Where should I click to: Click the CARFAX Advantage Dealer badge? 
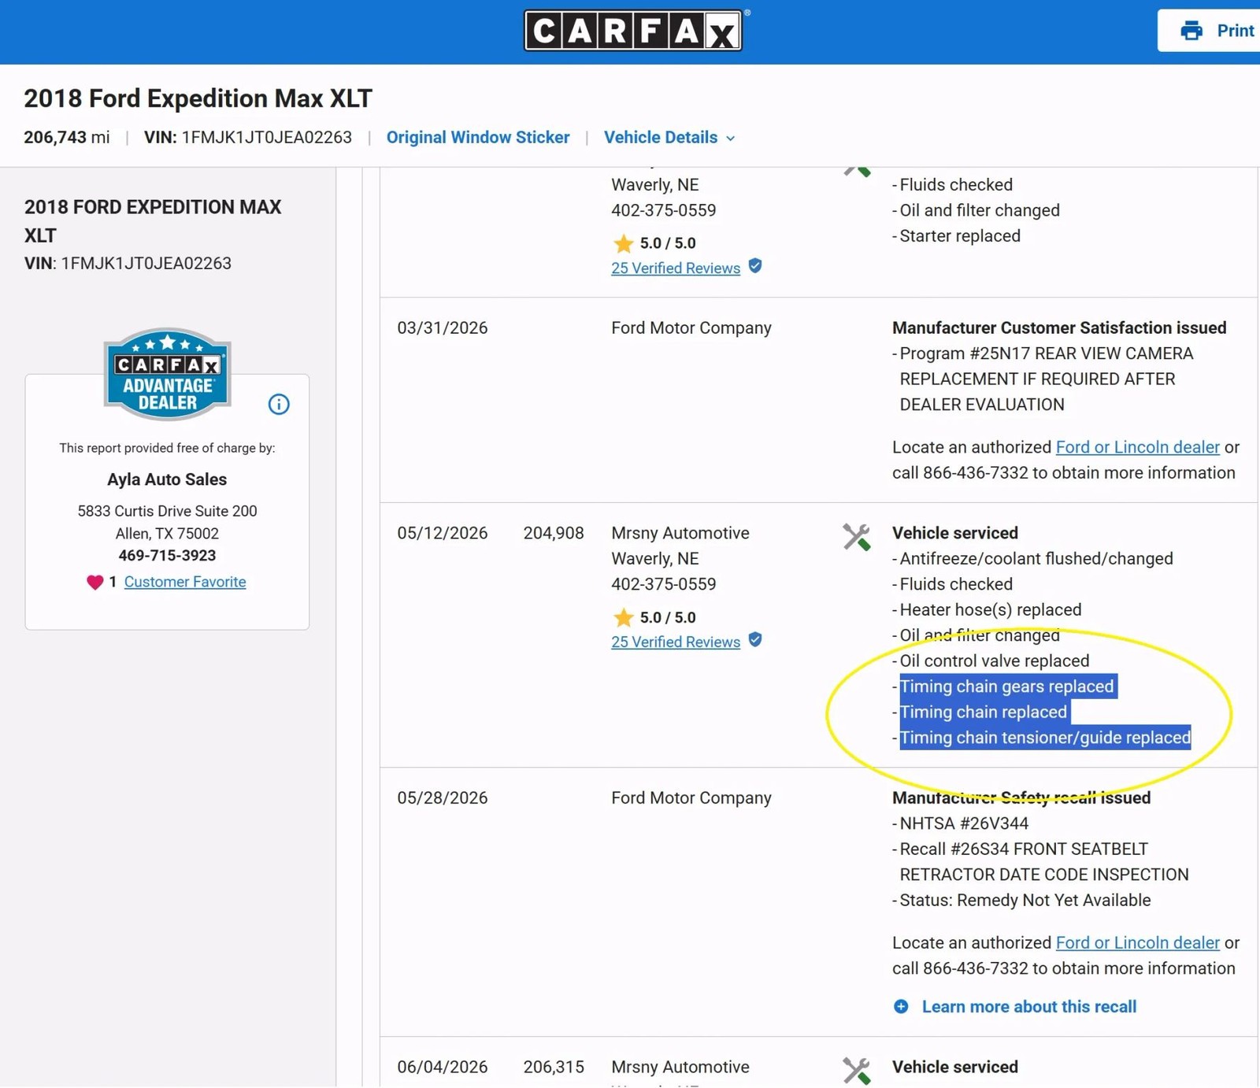[x=167, y=374]
